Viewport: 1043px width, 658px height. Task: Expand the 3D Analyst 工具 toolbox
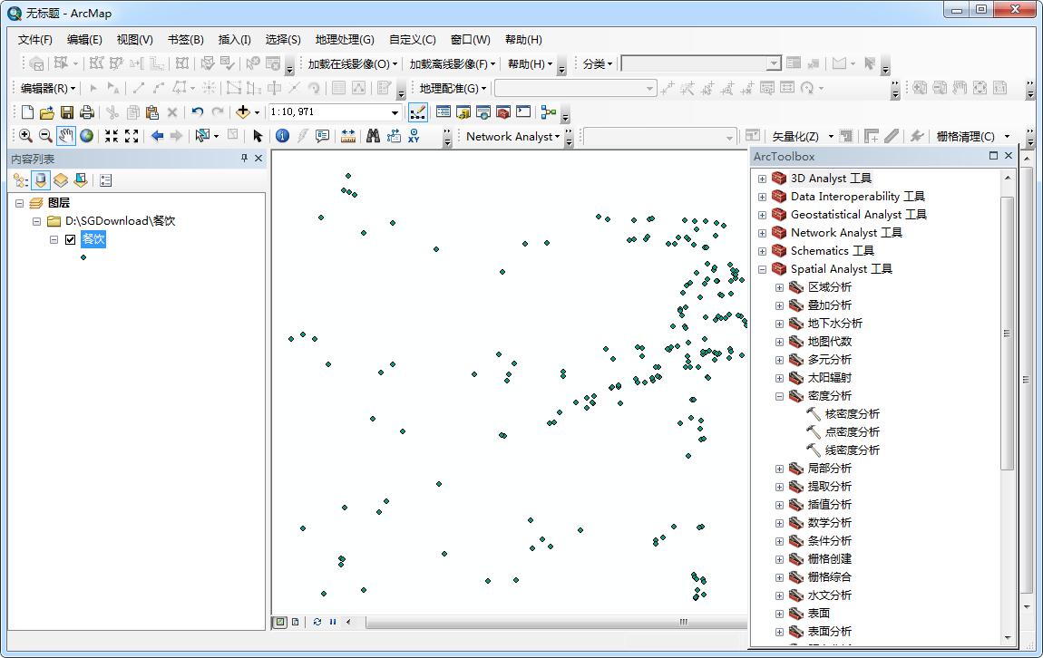[x=761, y=178]
